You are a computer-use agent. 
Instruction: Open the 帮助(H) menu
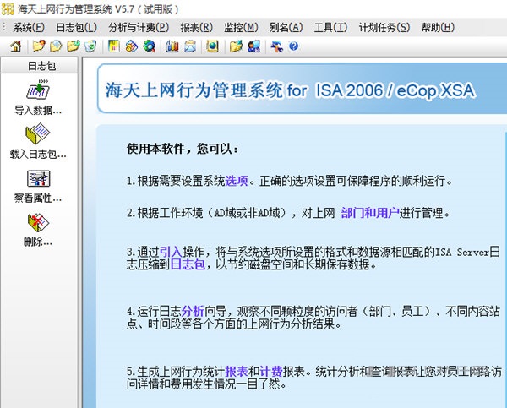[438, 28]
